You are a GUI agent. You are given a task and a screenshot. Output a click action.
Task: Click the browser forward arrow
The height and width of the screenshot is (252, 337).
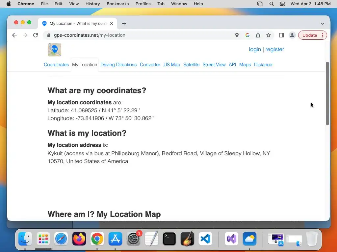point(25,35)
